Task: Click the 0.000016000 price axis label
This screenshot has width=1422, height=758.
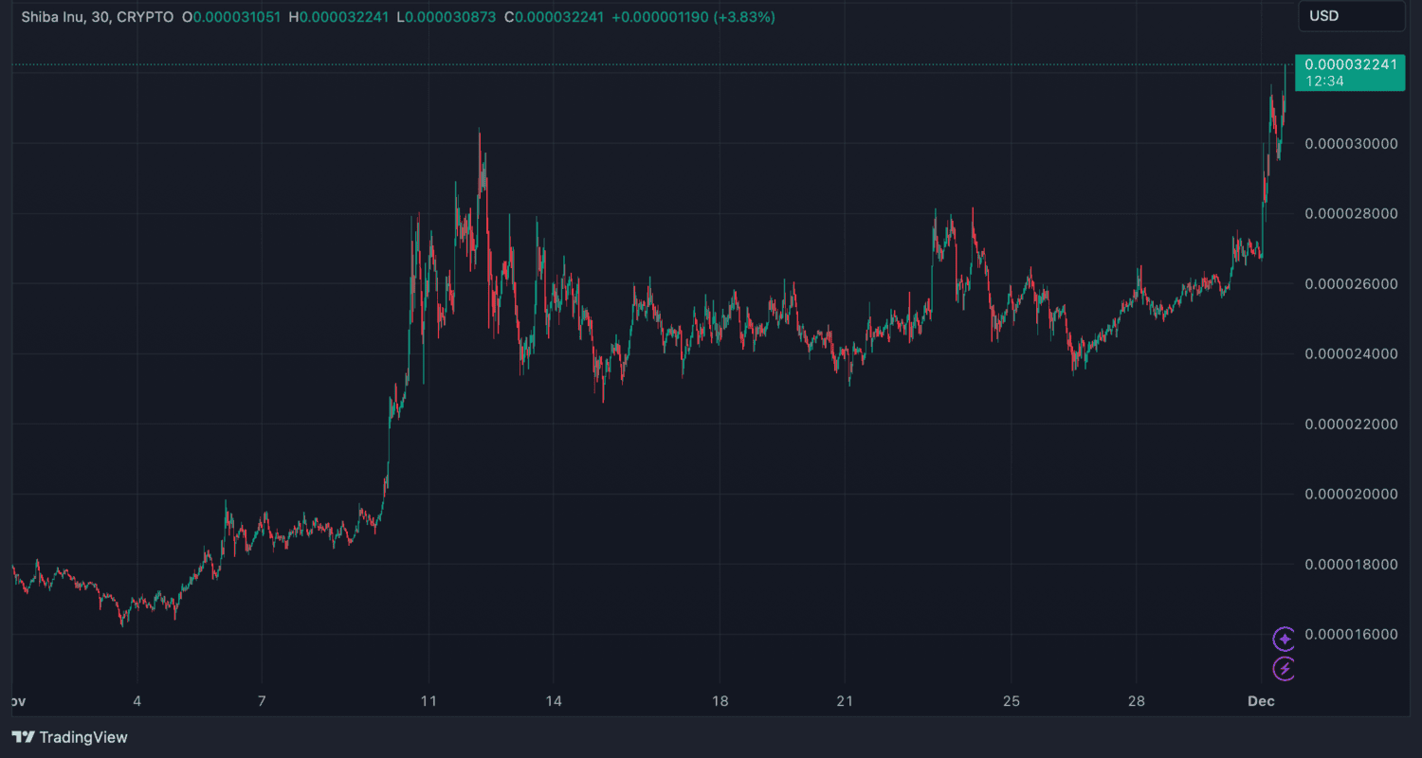Action: tap(1352, 634)
